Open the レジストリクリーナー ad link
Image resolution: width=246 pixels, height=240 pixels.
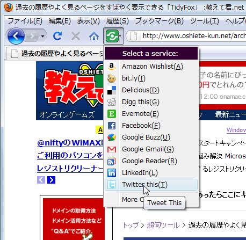tap(70, 168)
